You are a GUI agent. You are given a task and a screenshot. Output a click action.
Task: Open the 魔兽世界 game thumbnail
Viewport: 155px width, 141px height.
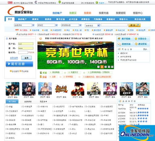[x=126, y=89]
